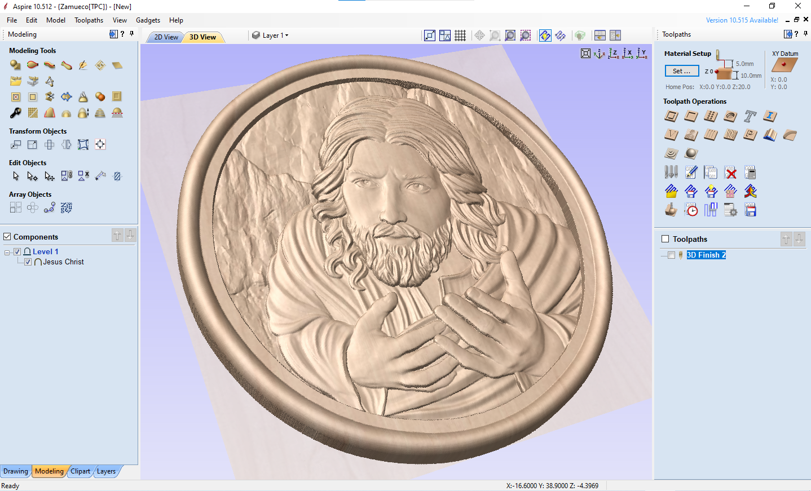Collapse the Level 1 tree node
The image size is (811, 491).
[7, 252]
